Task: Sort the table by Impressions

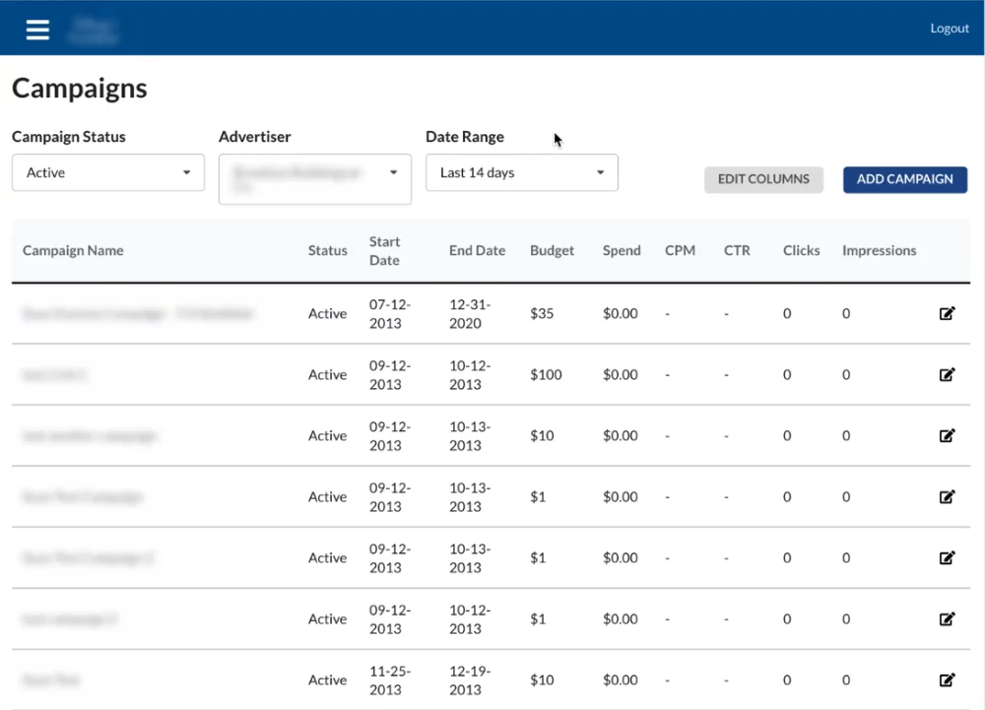Action: (x=879, y=250)
